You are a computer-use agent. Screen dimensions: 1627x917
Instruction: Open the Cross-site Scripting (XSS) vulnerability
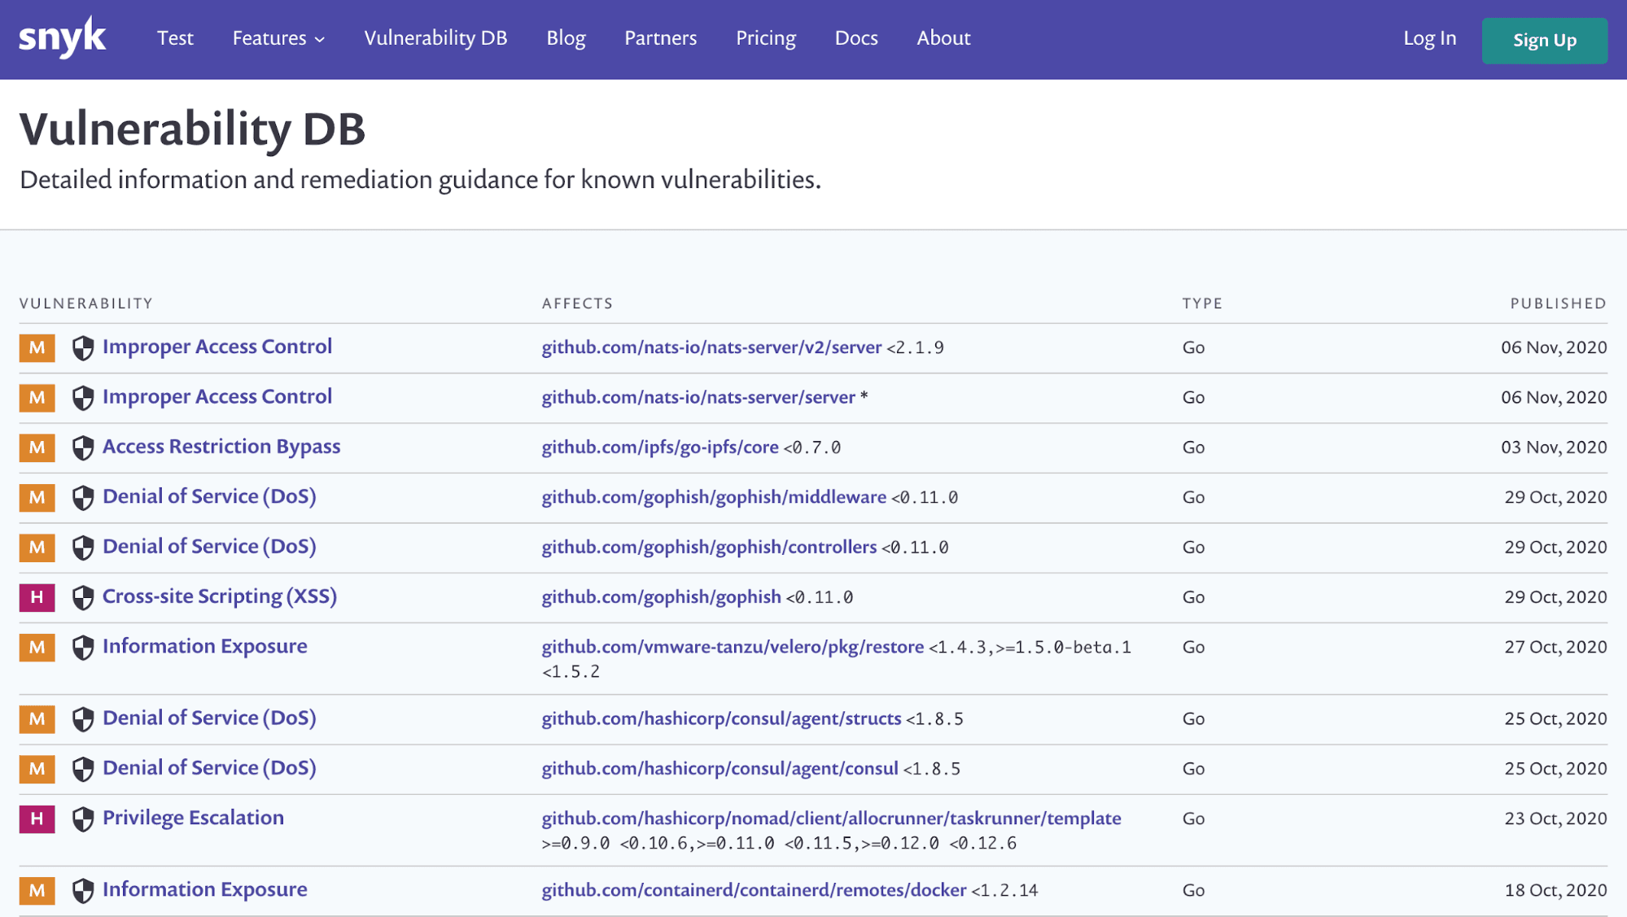pos(220,596)
